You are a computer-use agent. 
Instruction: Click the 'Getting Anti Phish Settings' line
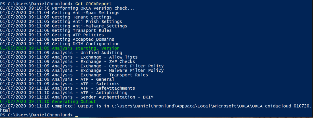(x=87, y=22)
